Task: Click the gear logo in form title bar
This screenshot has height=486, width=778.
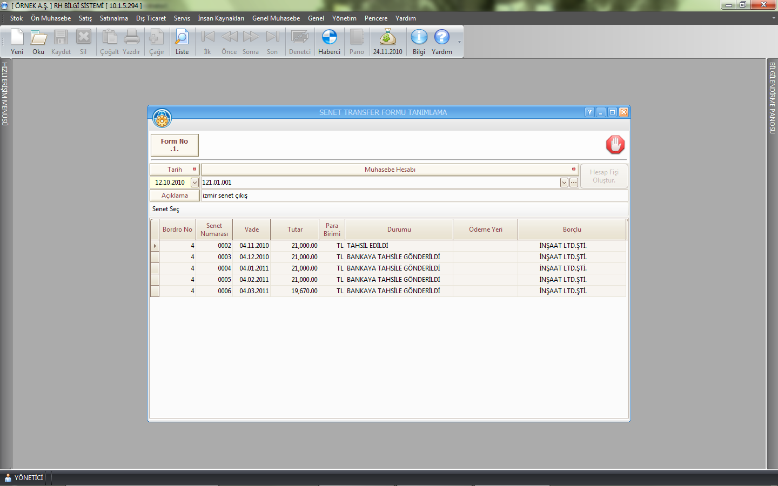Action: point(162,118)
